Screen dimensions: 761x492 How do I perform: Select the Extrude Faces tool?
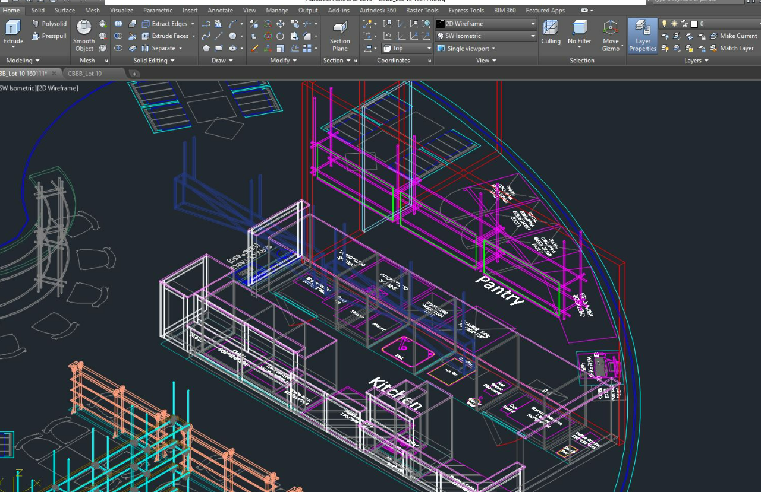[x=165, y=36]
